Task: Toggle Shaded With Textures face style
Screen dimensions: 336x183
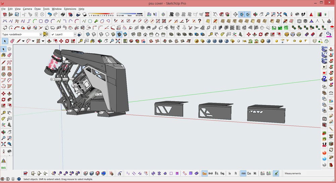Action: coord(119,34)
